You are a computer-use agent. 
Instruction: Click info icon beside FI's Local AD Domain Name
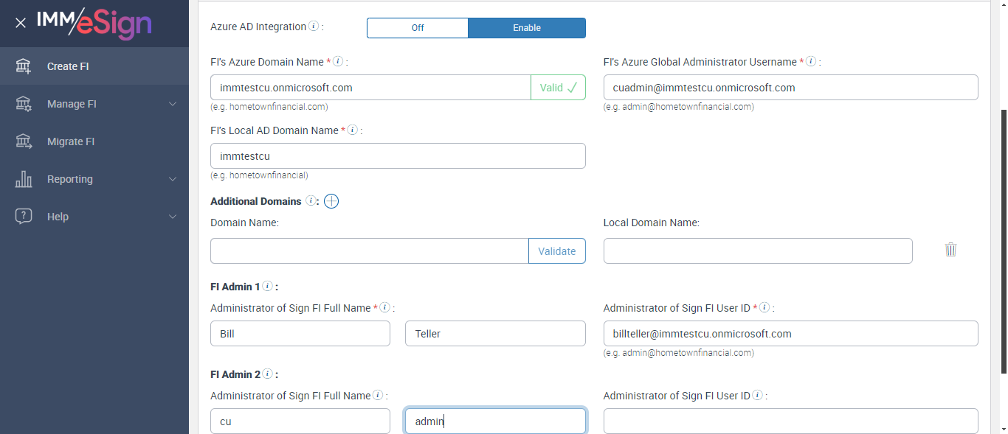point(353,130)
